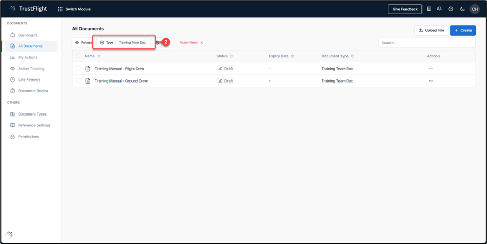Image resolution: width=487 pixels, height=244 pixels.
Task: Open actions ellipsis for Training Manual - Ground Crew
Action: point(431,81)
